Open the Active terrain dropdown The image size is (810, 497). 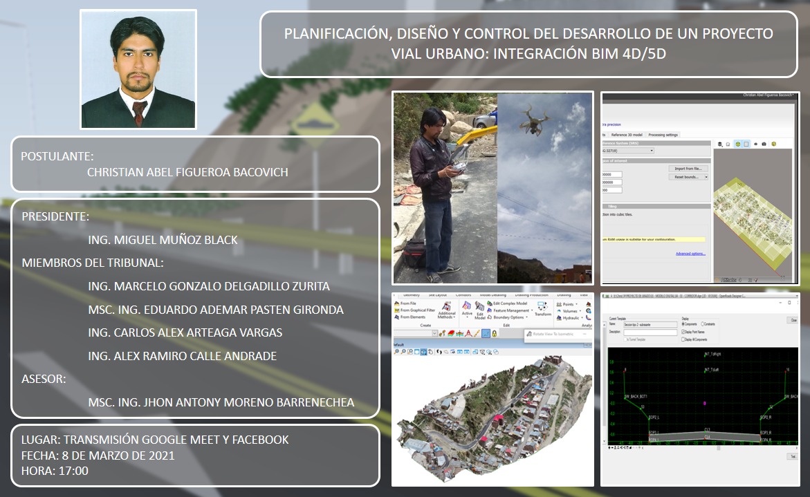point(466,310)
